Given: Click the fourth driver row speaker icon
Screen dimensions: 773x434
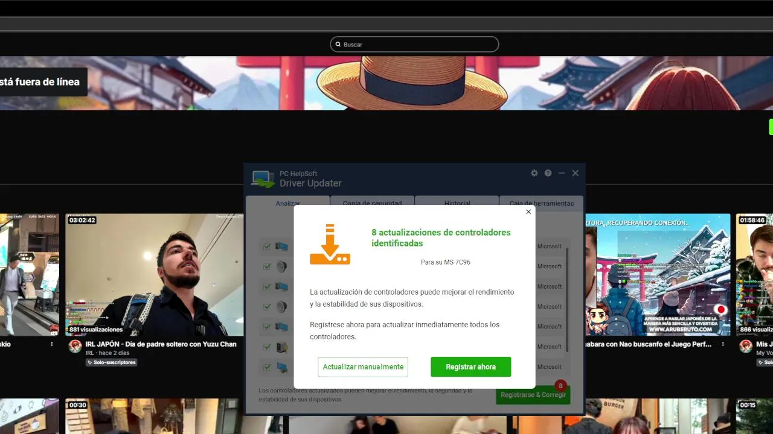Looking at the screenshot, I should click(281, 307).
